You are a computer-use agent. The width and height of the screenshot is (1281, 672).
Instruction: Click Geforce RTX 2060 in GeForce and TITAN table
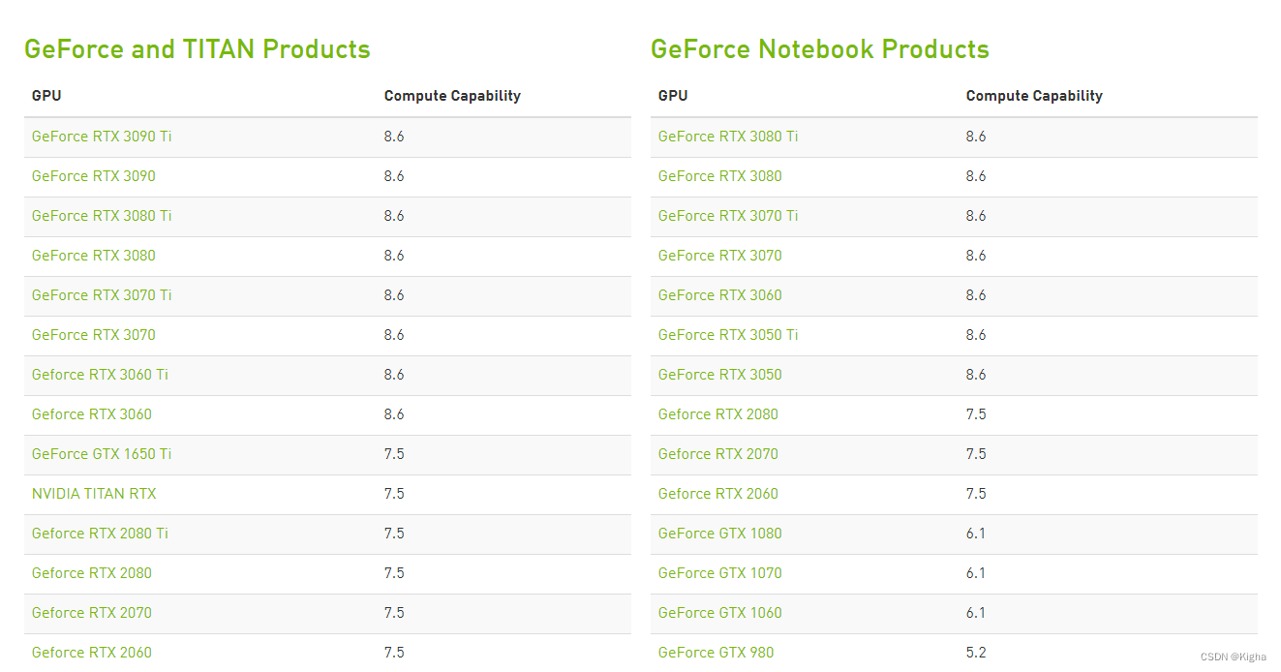pos(92,653)
